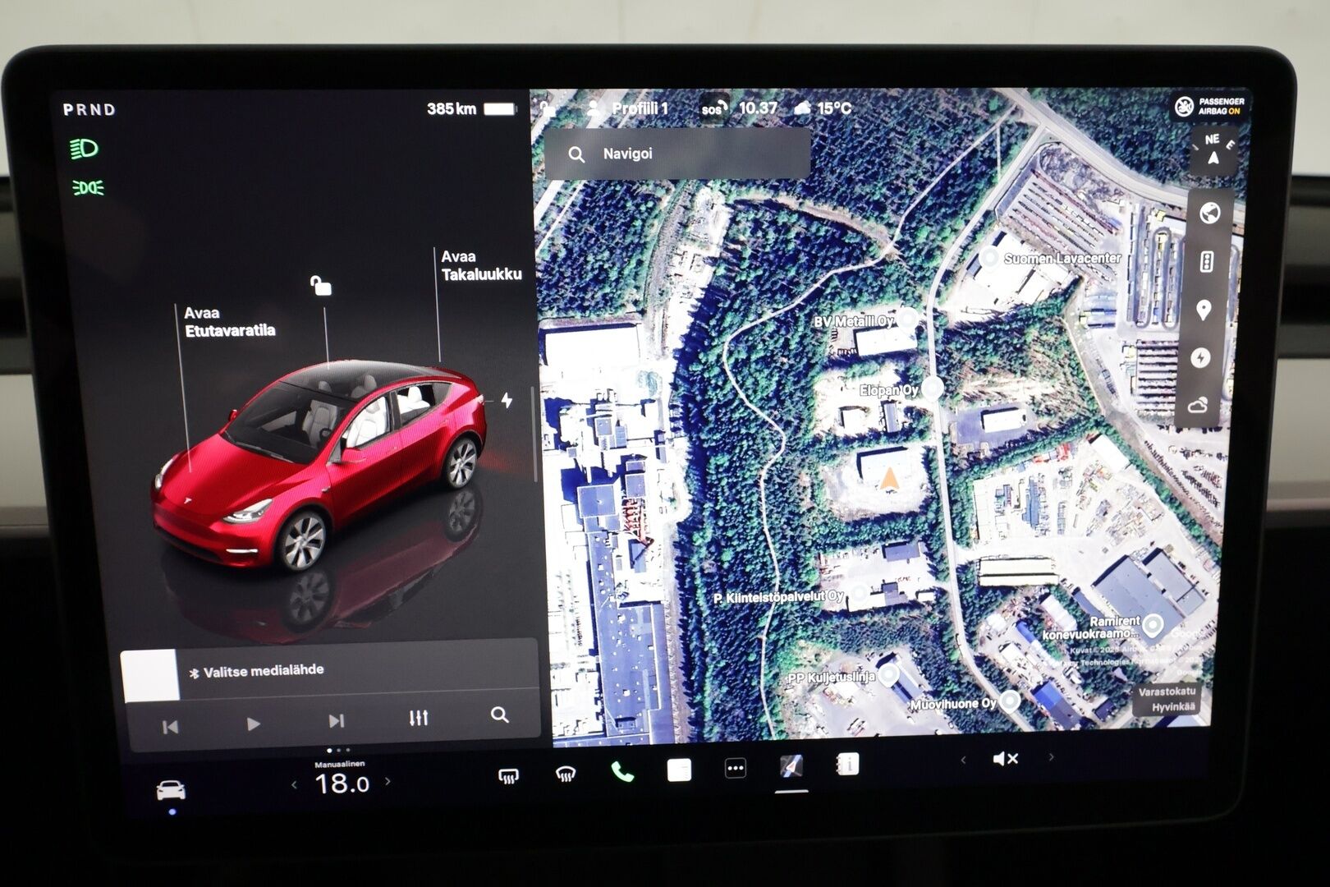Open Profiili 1 driver profile menu
1330x887 pixels.
coord(629,108)
